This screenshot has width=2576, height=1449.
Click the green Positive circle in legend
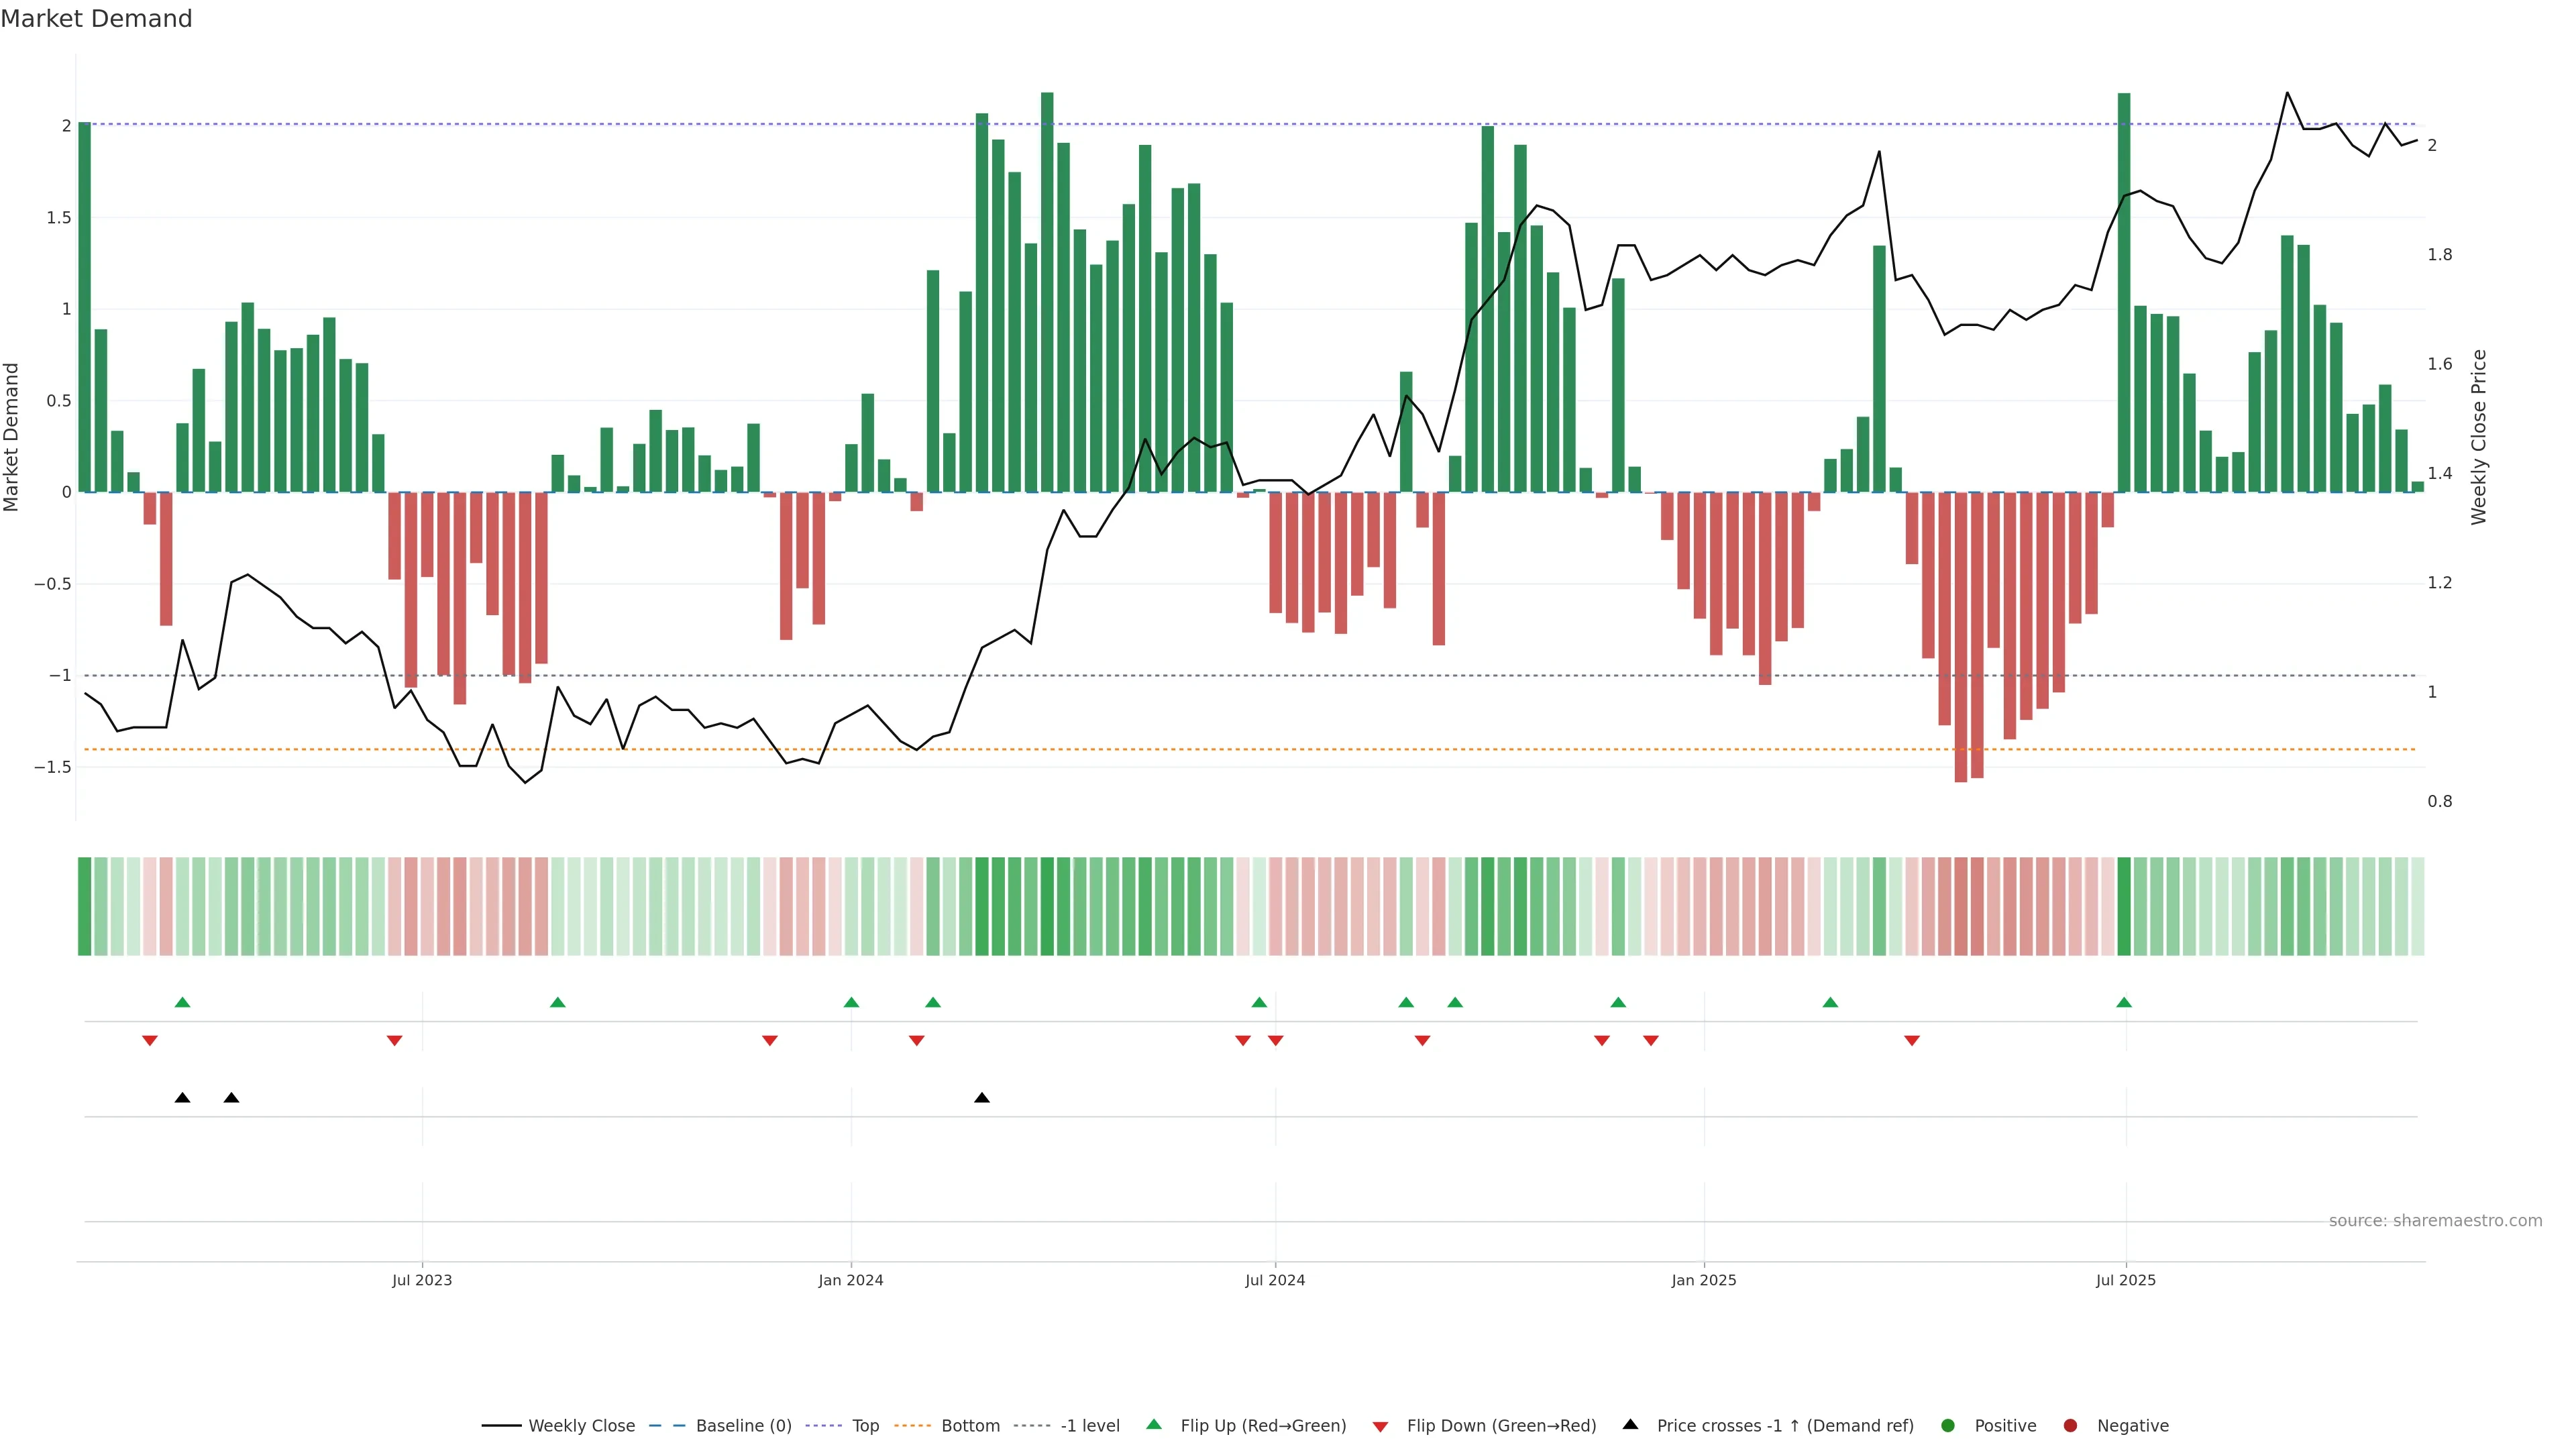(1947, 1425)
